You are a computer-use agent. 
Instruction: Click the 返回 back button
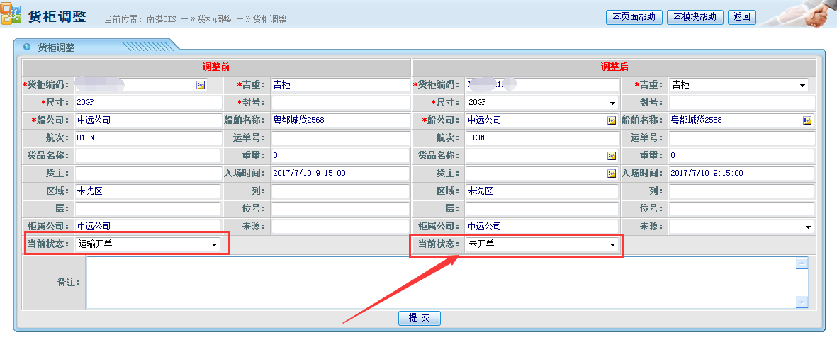pos(741,17)
